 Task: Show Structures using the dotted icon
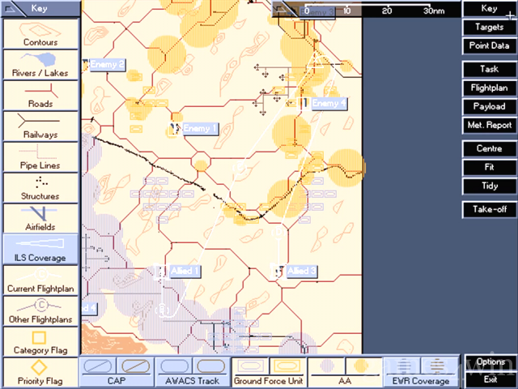[x=40, y=186]
